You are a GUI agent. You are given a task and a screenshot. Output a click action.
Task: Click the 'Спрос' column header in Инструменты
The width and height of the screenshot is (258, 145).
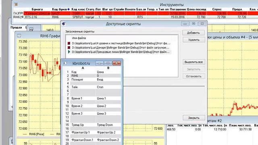217,9
